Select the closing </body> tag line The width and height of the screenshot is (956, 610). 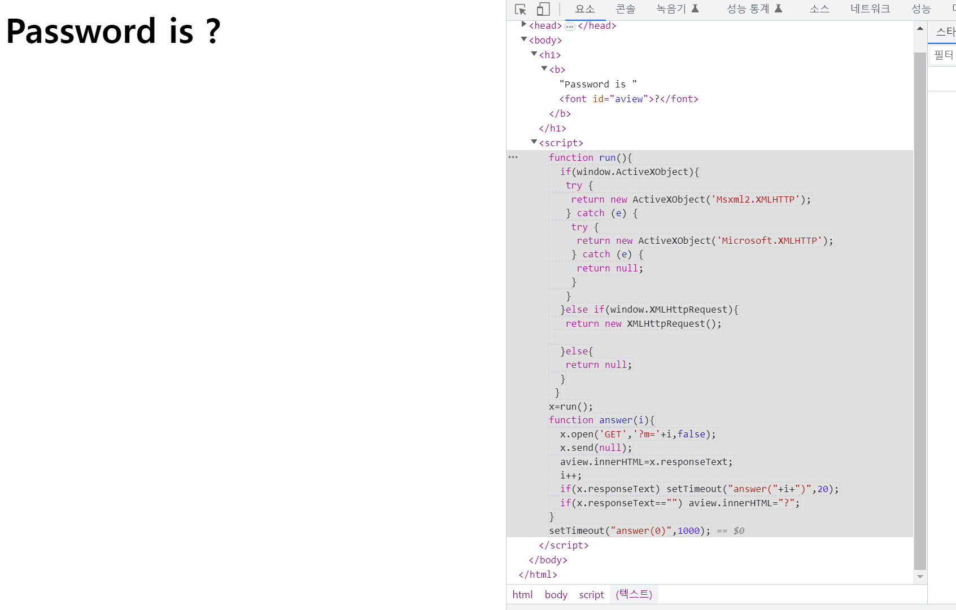[548, 560]
